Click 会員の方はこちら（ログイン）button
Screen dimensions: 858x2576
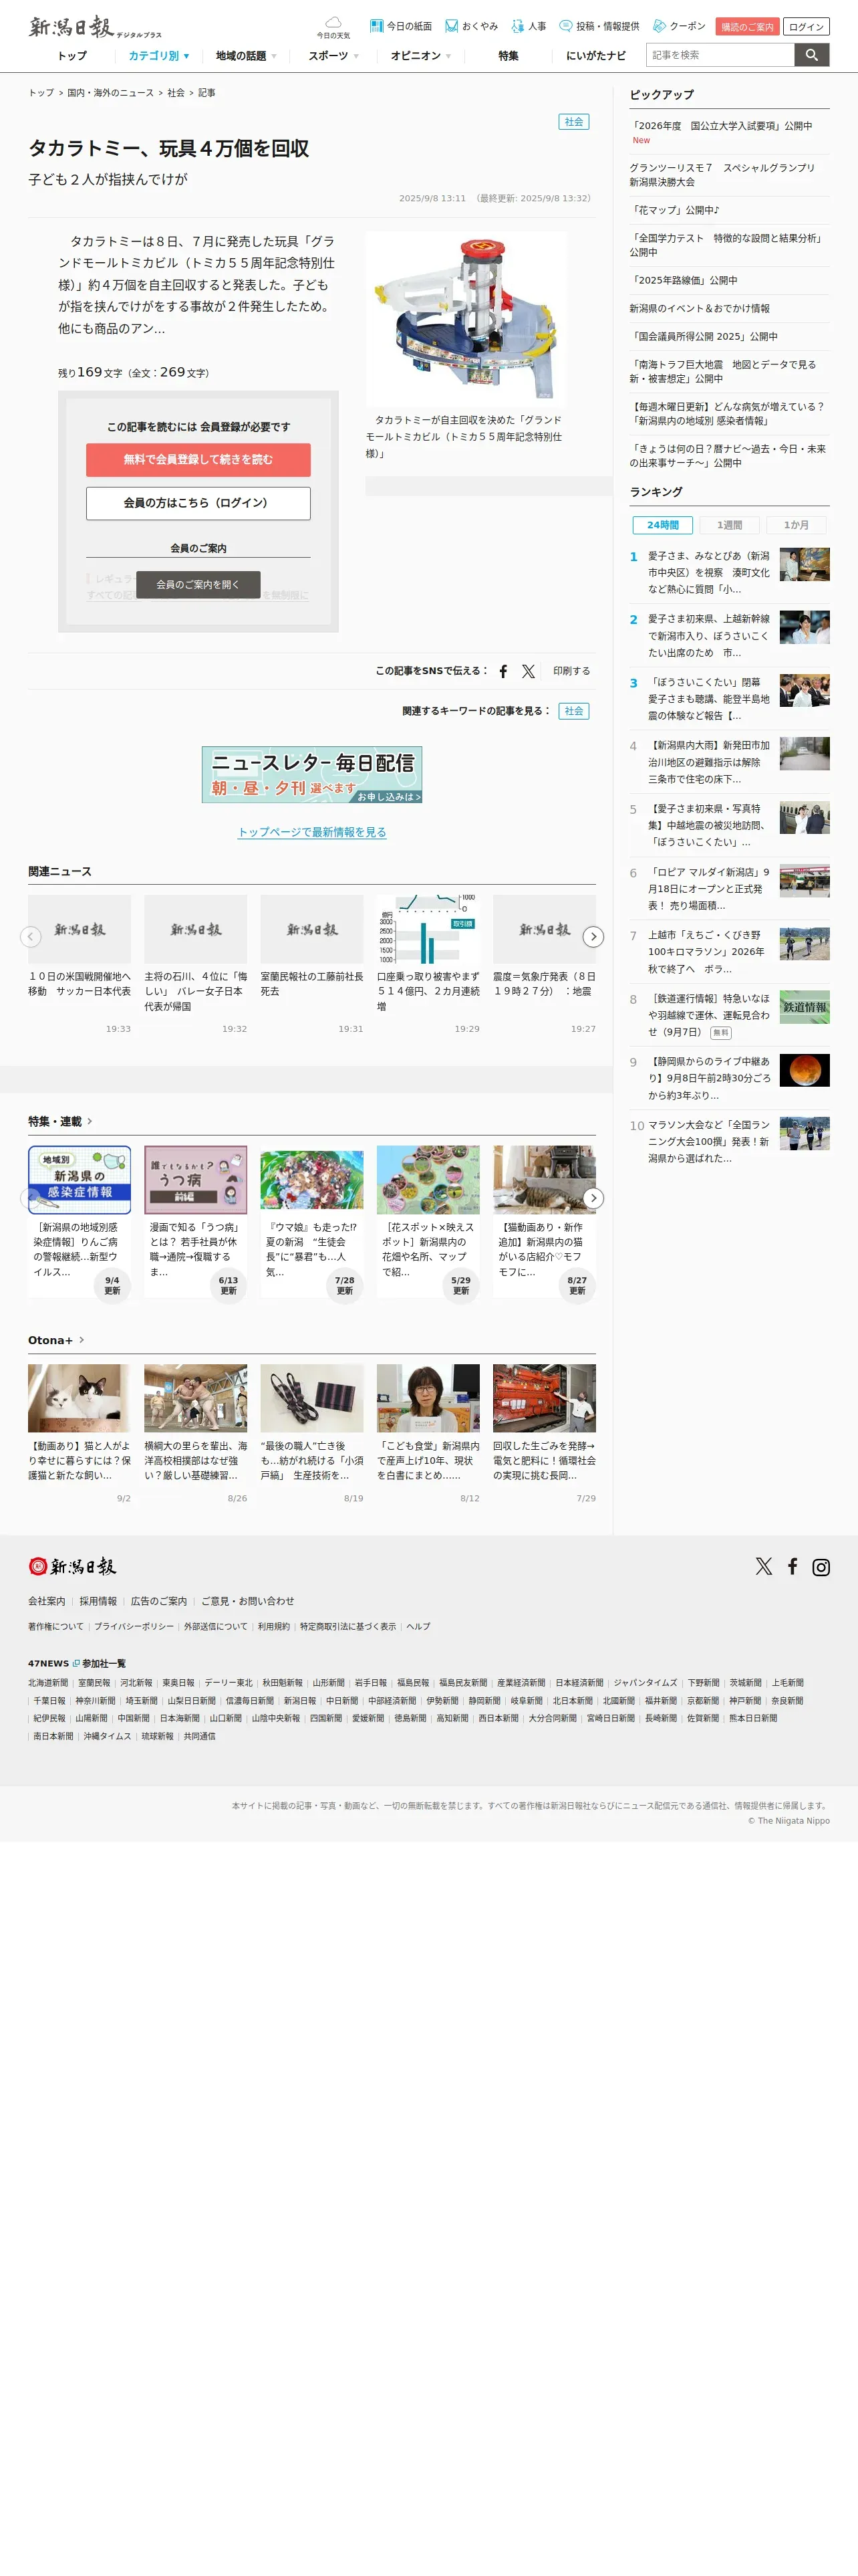pyautogui.click(x=198, y=503)
